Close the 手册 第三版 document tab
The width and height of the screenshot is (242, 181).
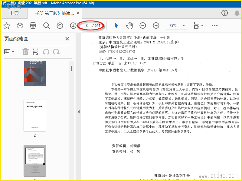[x=78, y=13]
